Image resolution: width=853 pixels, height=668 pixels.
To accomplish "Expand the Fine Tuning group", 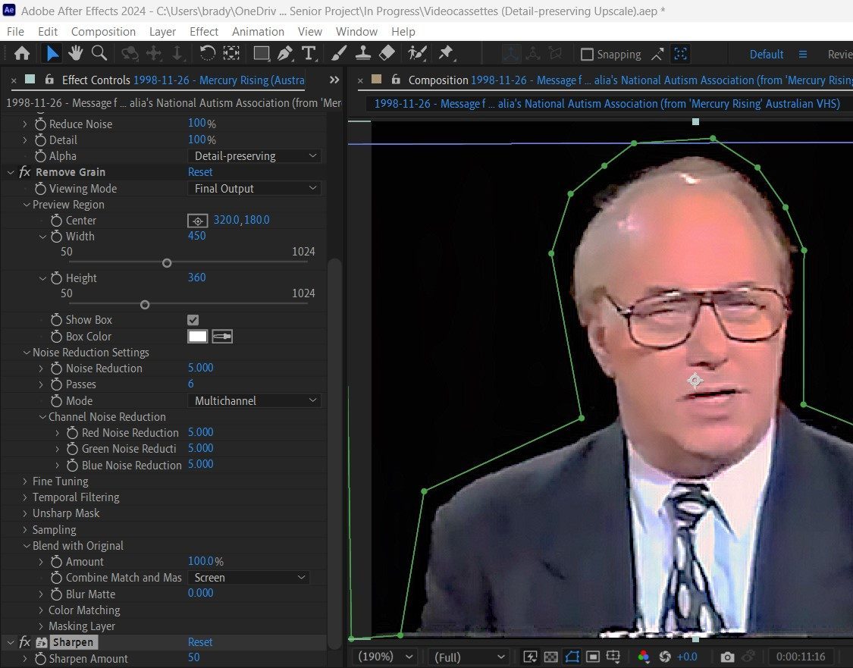I will pyautogui.click(x=25, y=481).
